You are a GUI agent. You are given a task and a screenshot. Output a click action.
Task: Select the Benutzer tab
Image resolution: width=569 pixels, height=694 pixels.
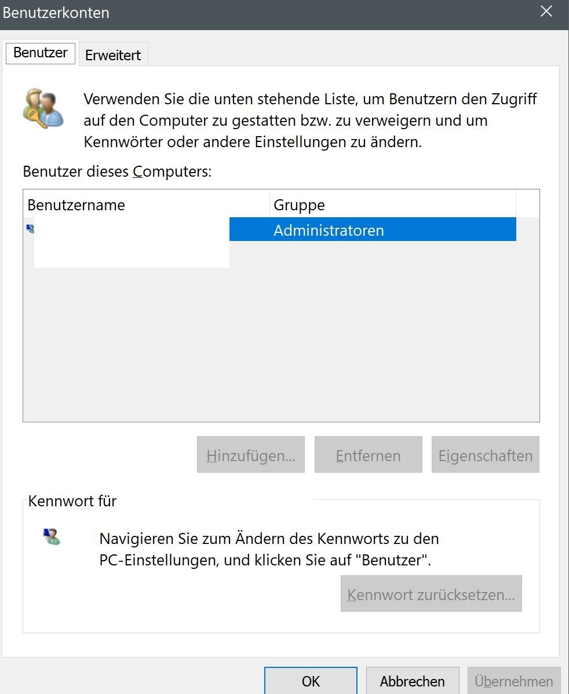pyautogui.click(x=41, y=52)
